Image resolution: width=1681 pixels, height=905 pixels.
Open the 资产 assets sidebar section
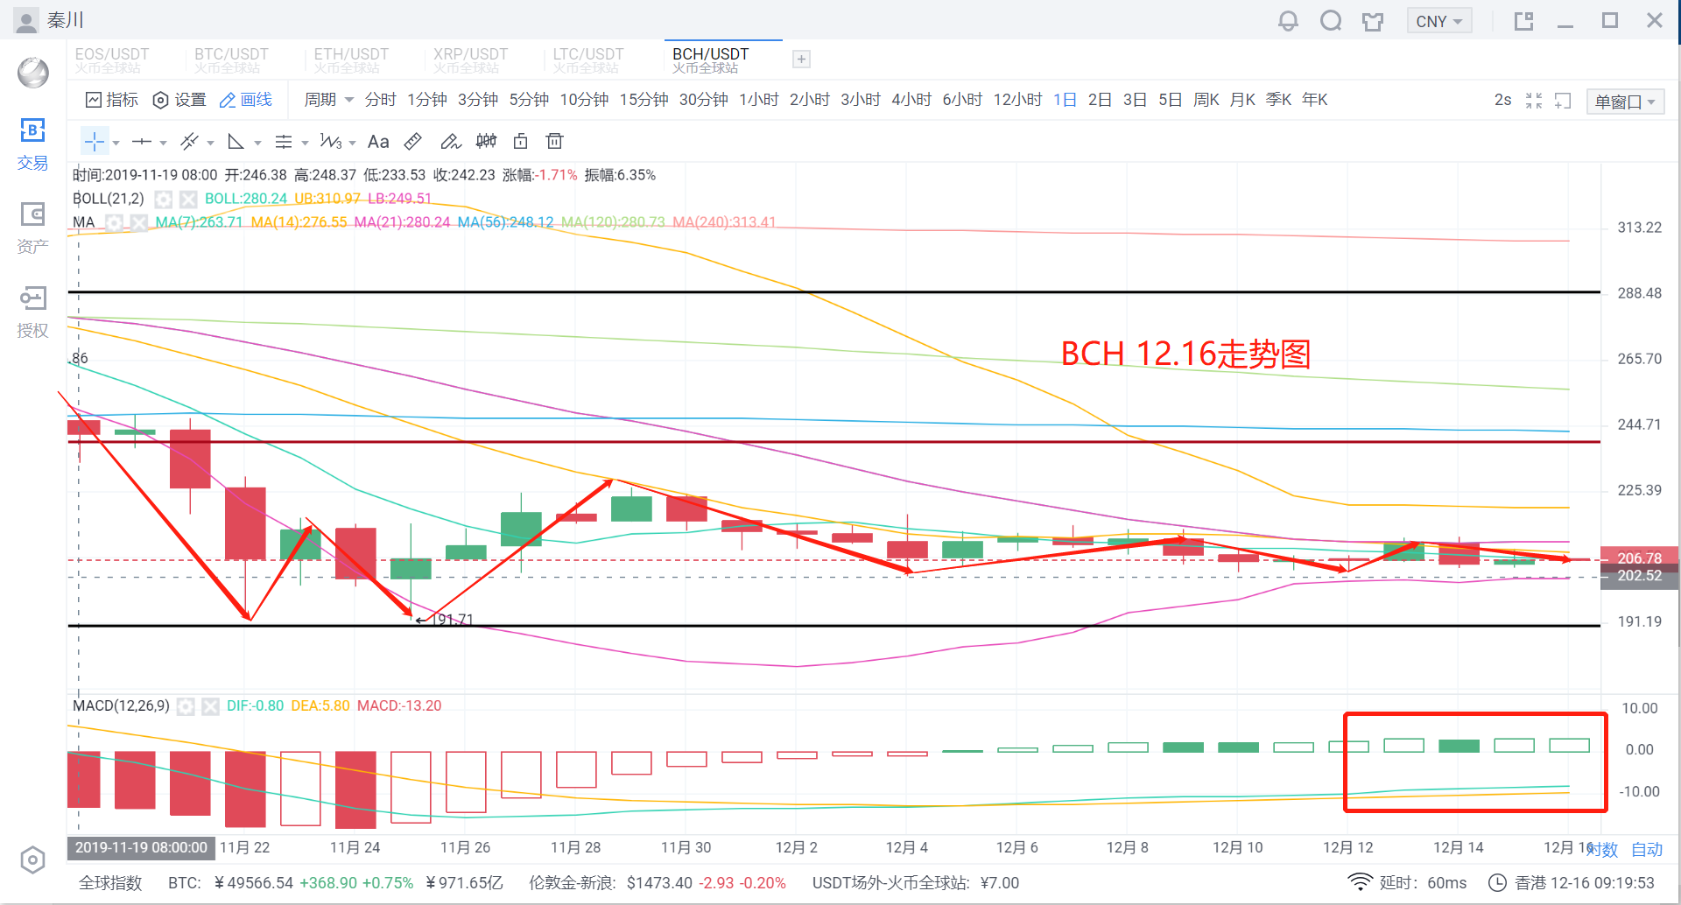pyautogui.click(x=32, y=228)
